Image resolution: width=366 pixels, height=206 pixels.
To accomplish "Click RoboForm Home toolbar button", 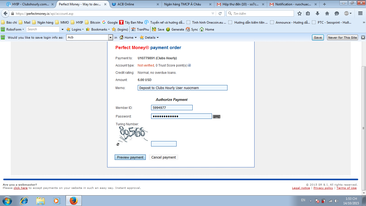I will point(207,30).
